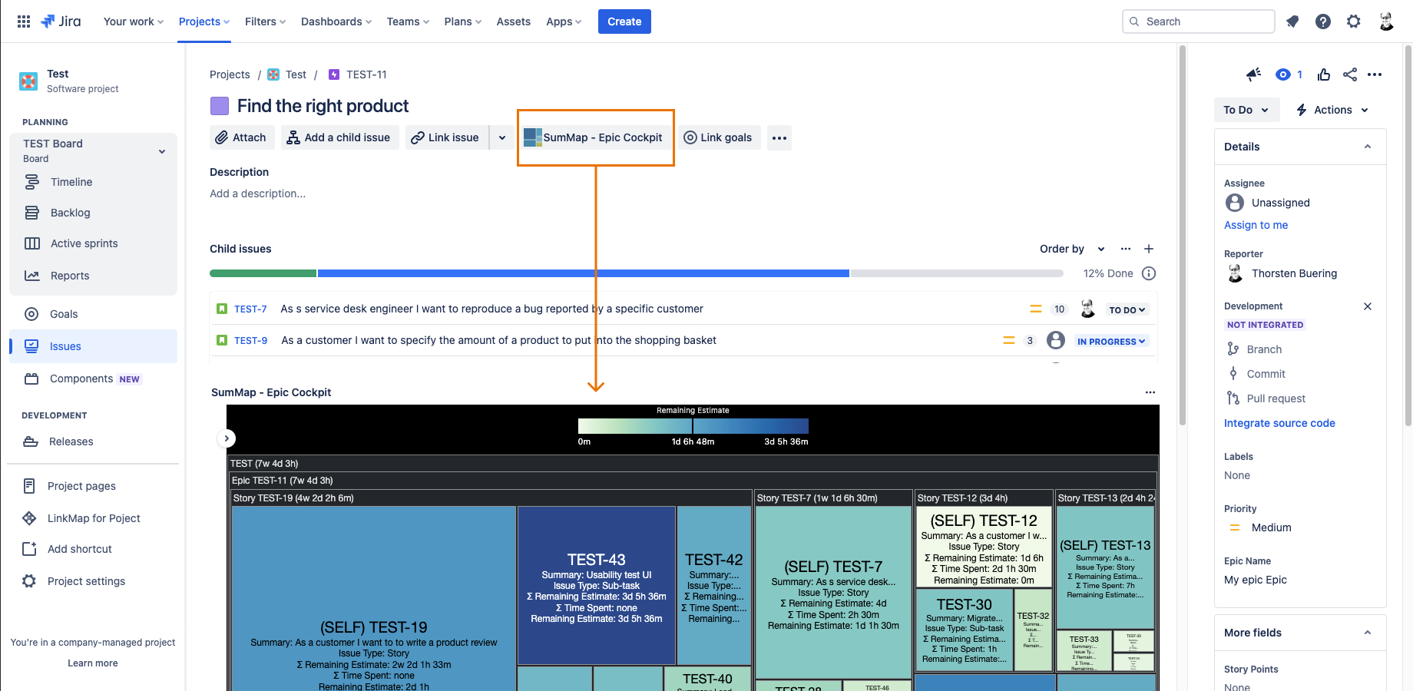This screenshot has height=691, width=1413.
Task: Open the Assets menu item
Action: pos(514,21)
